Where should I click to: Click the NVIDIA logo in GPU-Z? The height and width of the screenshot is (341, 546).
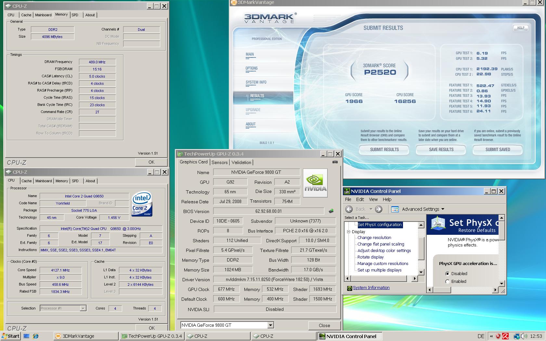point(315,183)
